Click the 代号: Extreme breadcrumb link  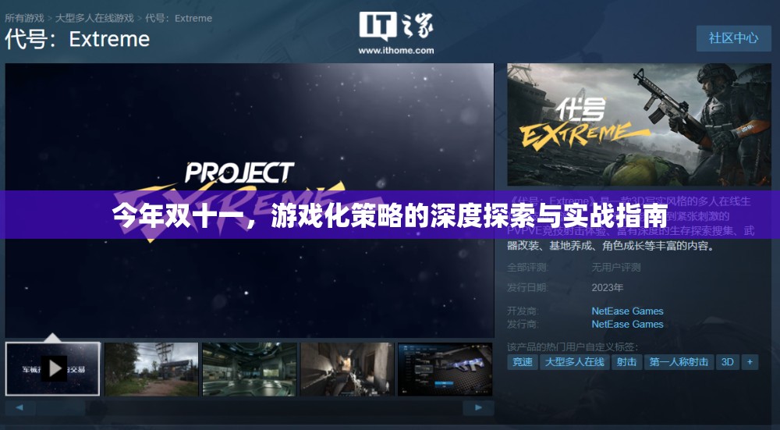pyautogui.click(x=179, y=19)
